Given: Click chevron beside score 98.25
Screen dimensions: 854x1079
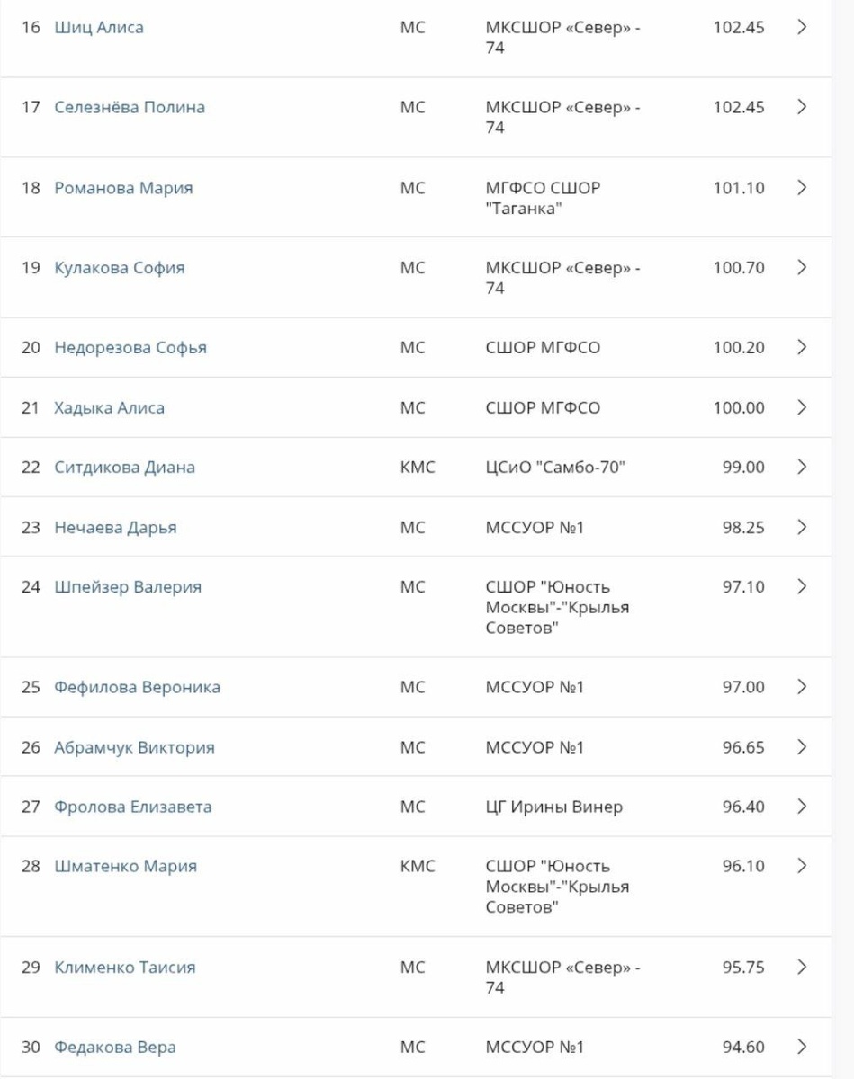Looking at the screenshot, I should [x=802, y=527].
